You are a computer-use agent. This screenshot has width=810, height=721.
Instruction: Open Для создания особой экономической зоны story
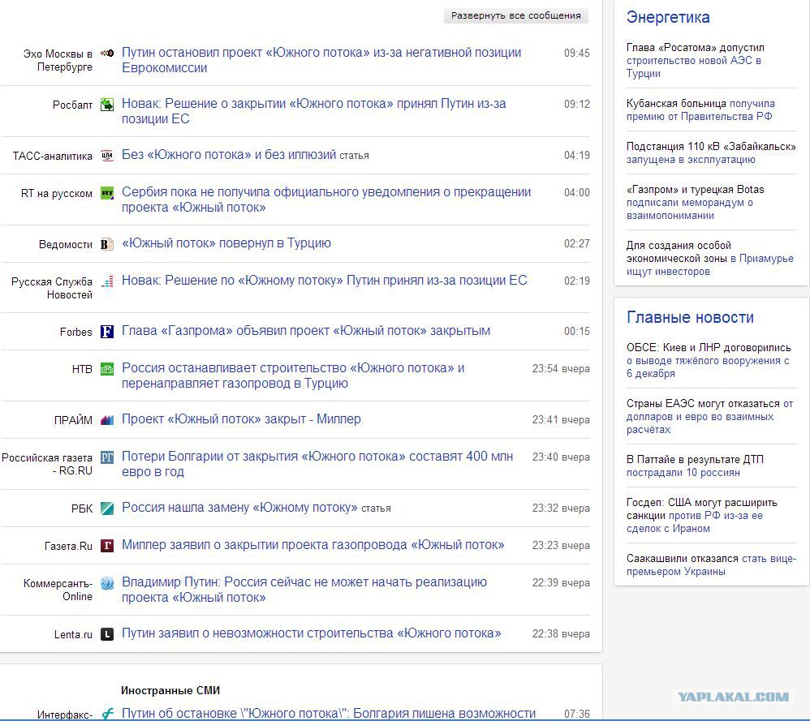pos(710,258)
